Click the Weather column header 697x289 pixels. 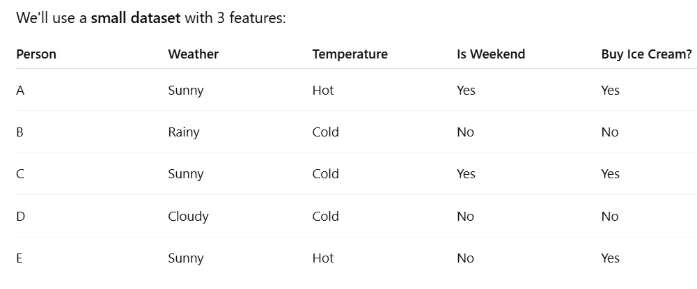[194, 54]
